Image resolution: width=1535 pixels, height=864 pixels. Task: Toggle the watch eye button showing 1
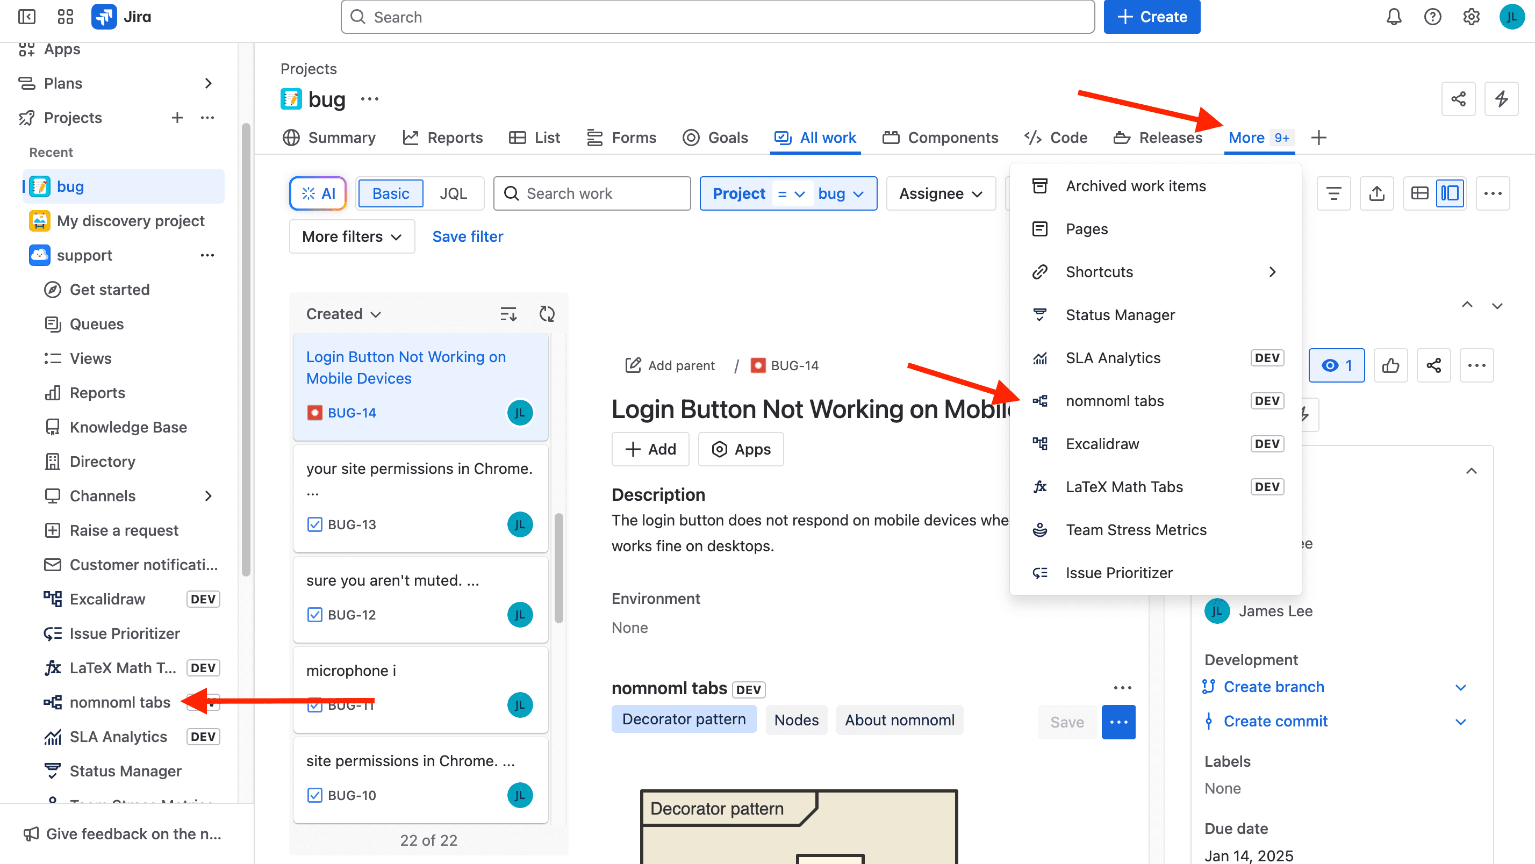coord(1337,365)
